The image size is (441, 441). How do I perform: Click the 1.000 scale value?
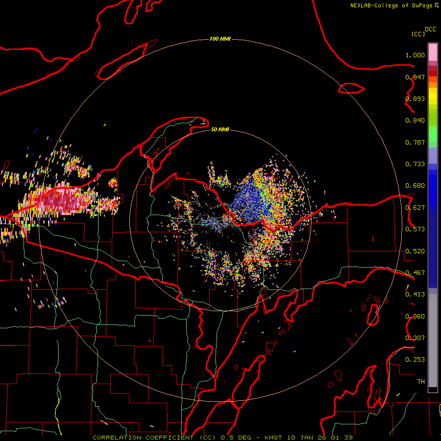[415, 55]
